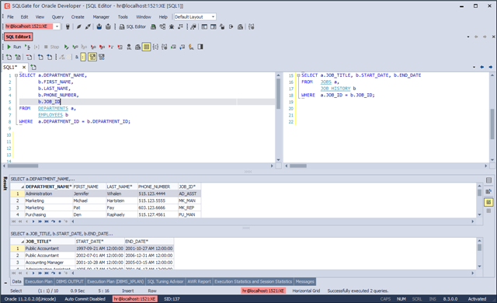The height and width of the screenshot is (303, 497).
Task: Click the exit door icon in the top toolbar
Action: 231,26
